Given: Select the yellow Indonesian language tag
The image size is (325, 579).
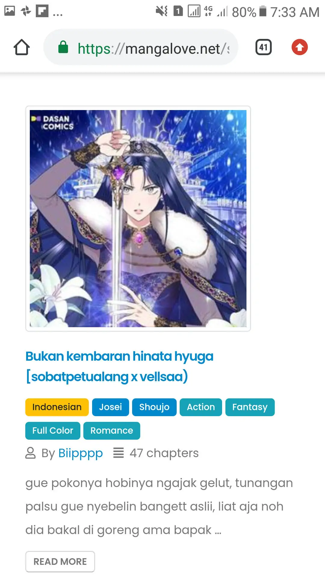Looking at the screenshot, I should click(x=57, y=407).
